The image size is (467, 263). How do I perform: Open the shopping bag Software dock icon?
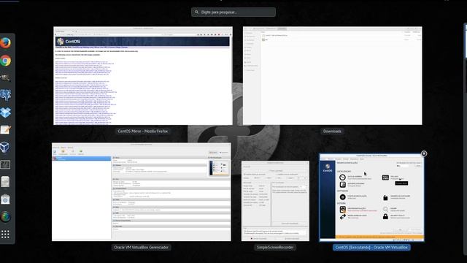pyautogui.click(x=5, y=199)
